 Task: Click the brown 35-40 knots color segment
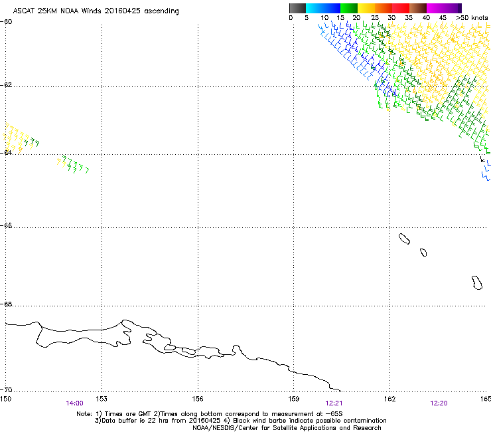click(x=418, y=8)
